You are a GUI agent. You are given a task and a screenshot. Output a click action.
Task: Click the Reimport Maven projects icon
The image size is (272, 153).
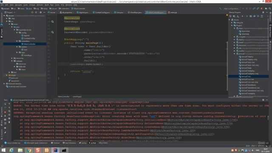230,16
